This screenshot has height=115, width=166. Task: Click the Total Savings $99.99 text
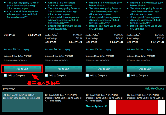(79, 38)
